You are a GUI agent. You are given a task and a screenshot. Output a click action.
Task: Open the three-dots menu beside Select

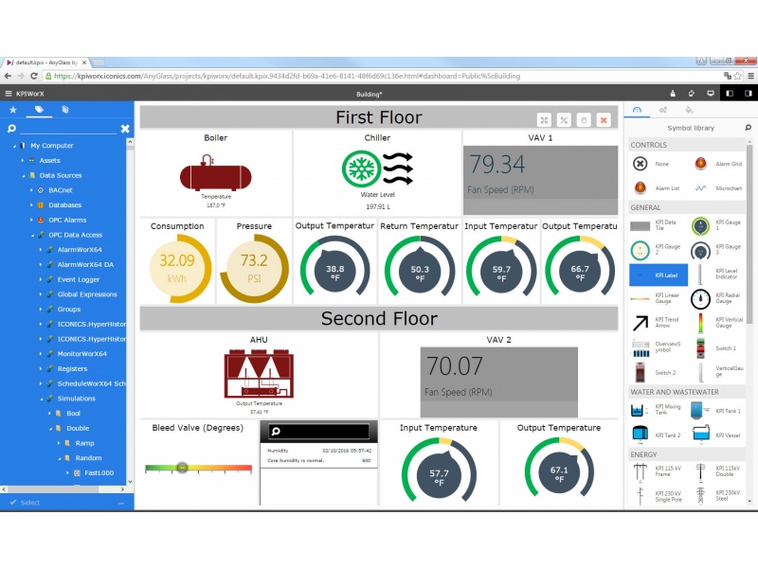[x=121, y=504]
